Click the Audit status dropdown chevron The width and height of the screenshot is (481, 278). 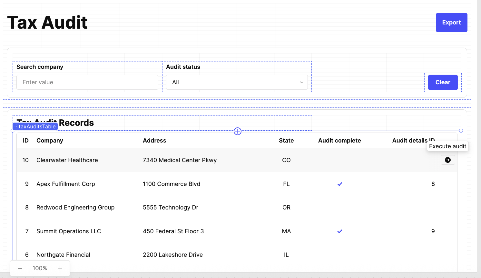click(302, 82)
